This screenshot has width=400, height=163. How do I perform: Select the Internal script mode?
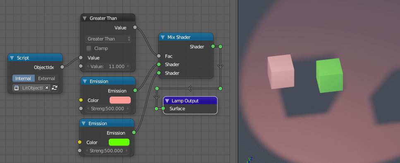tap(23, 78)
